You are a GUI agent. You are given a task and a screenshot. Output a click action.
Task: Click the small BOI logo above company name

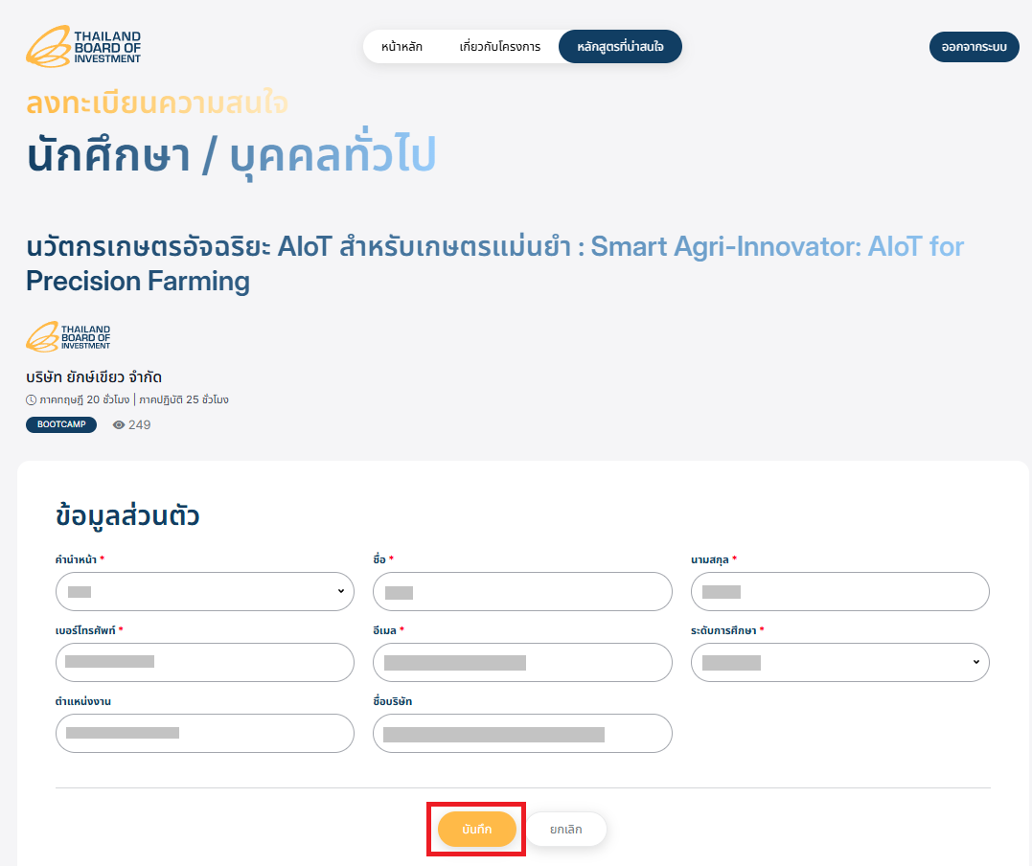[x=68, y=337]
